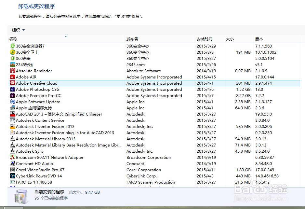Click the Material Library Base Resolution icon
This screenshot has width=305, height=209.
12,145
